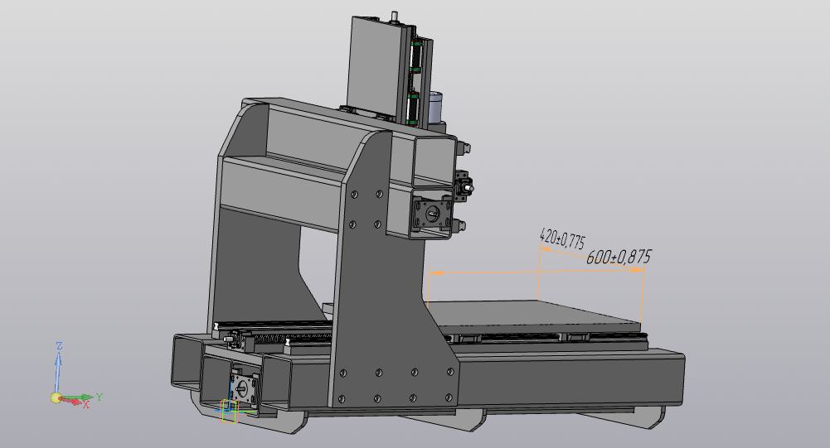Select the 600±0,875 dimension label
This screenshot has width=830, height=448.
(x=619, y=257)
